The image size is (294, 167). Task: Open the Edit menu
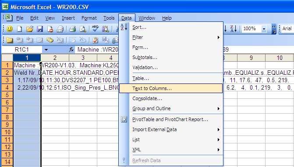click(x=34, y=18)
